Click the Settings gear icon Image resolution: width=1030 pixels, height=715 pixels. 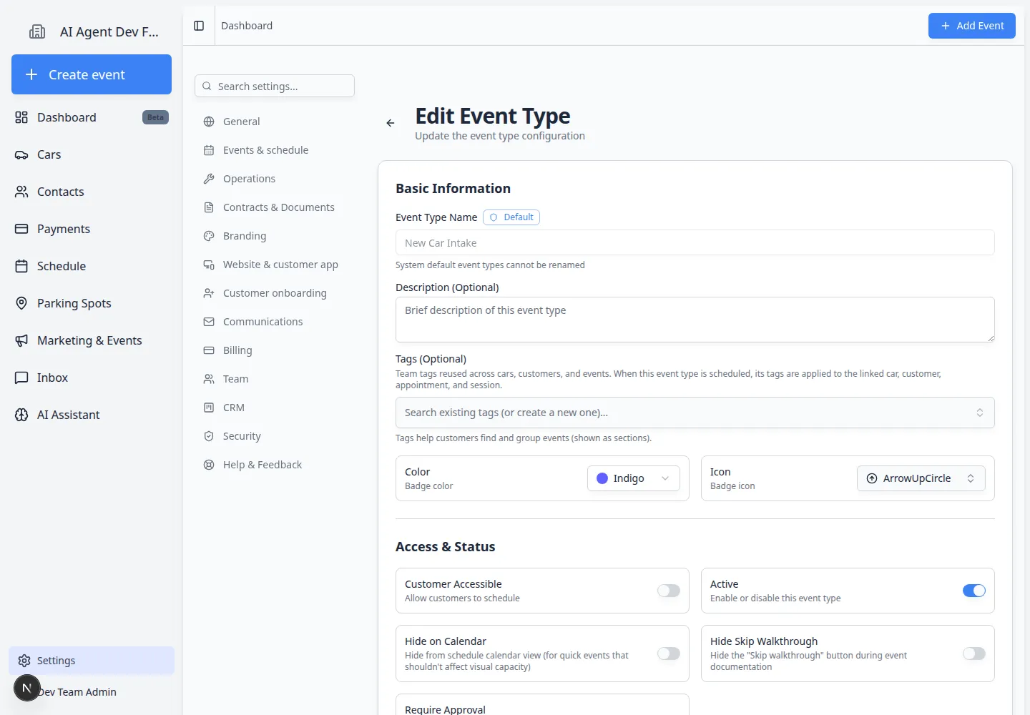point(24,661)
